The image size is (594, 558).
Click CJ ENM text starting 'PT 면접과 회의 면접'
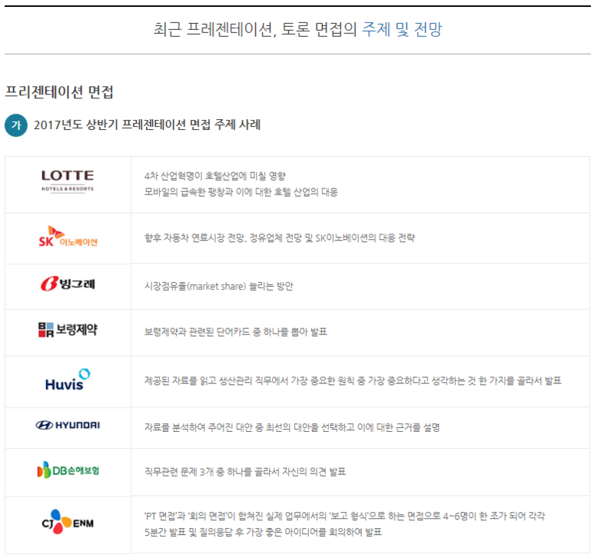(x=344, y=516)
